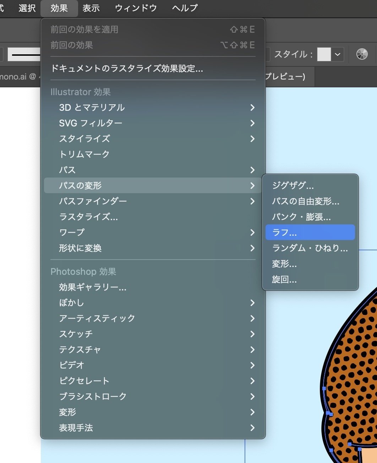This screenshot has width=377, height=463.
Task: Expand 形状に変換 submenu
Action: pos(153,248)
